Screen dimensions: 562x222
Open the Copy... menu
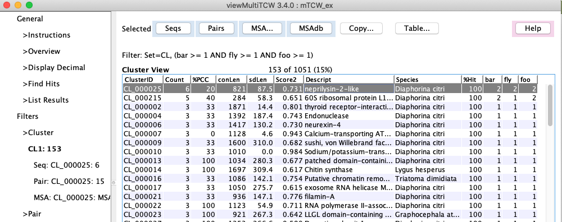tap(361, 29)
